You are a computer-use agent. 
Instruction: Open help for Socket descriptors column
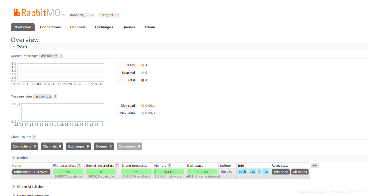[x=117, y=166]
